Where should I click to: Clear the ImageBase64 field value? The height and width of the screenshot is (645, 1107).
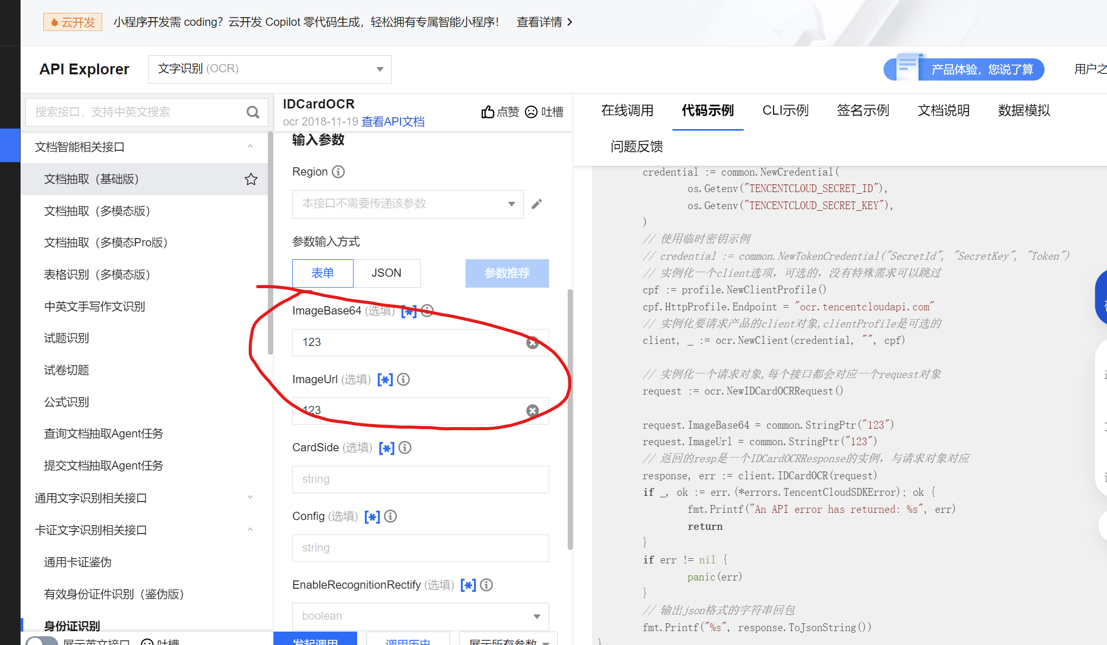coord(532,342)
